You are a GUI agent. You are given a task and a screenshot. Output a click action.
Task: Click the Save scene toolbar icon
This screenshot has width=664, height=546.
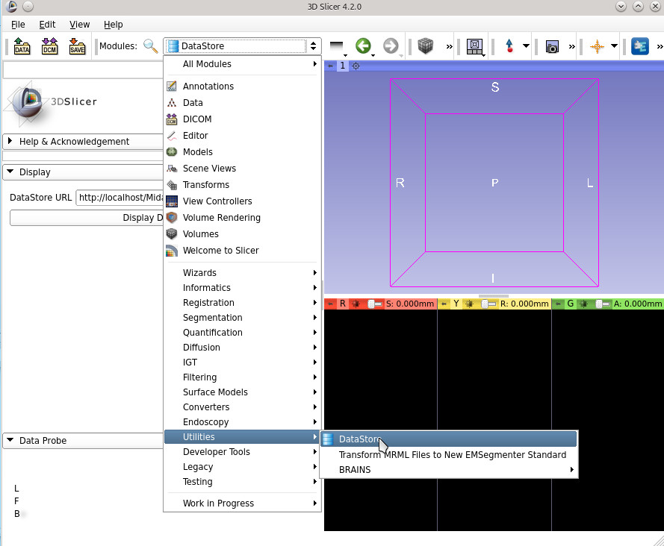click(77, 46)
